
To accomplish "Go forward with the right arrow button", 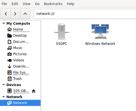I will click(15, 14).
